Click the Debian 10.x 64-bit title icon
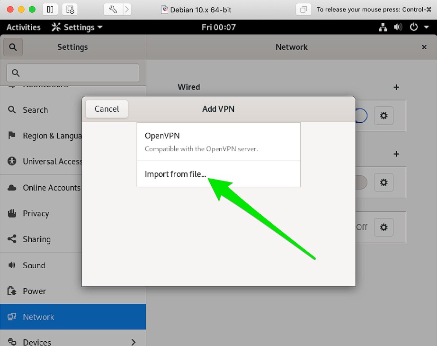 click(x=165, y=10)
